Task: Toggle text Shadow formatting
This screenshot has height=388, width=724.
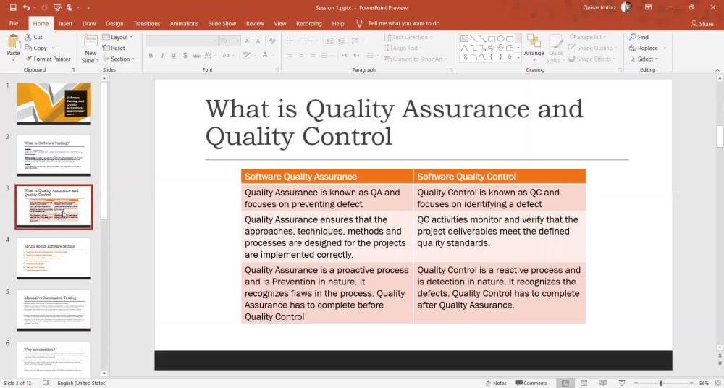Action: click(x=185, y=56)
